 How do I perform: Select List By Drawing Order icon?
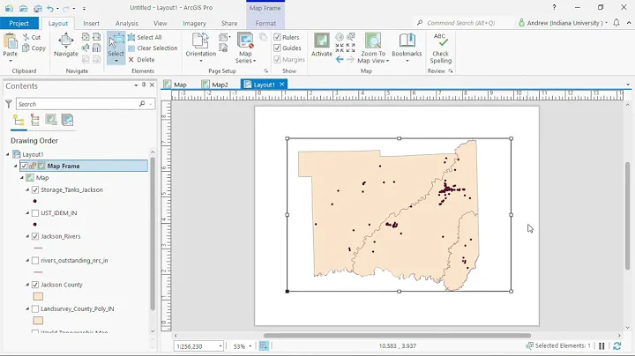tap(19, 121)
